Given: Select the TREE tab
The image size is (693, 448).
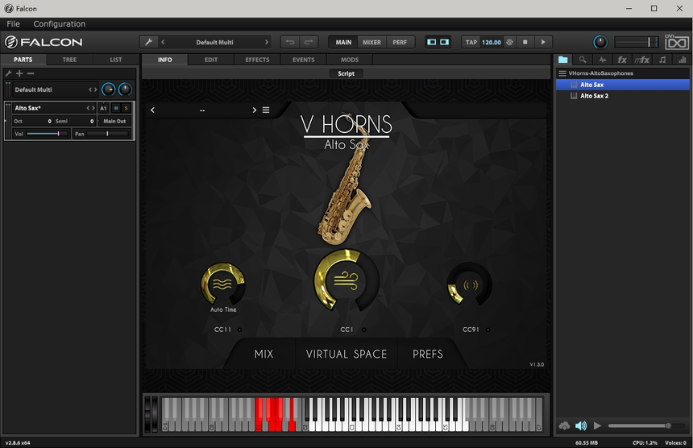Looking at the screenshot, I should (x=69, y=59).
